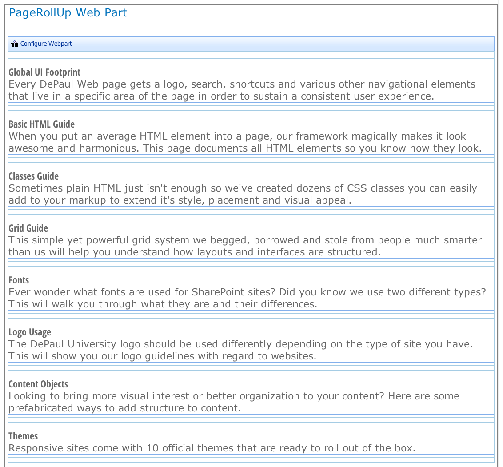Click the PageRollUp Web Part title
This screenshot has height=467, width=503.
68,12
